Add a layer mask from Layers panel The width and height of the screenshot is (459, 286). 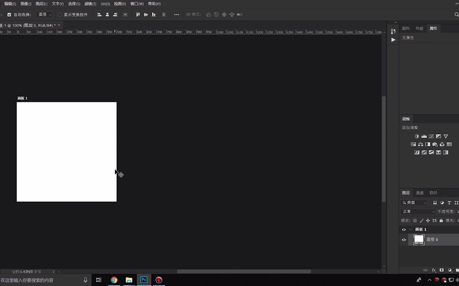tap(442, 270)
